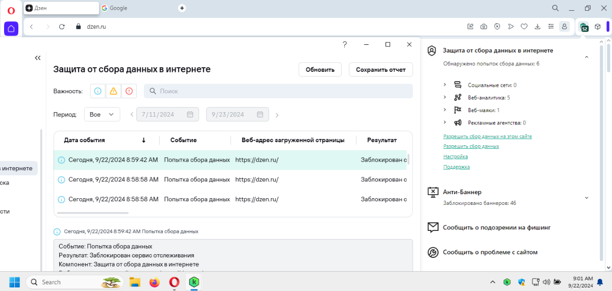Expand the Анти-Баннер section
The image size is (612, 291).
586,198
